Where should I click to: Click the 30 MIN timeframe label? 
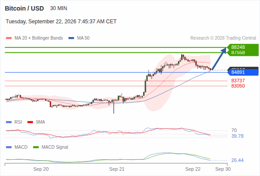(x=59, y=8)
